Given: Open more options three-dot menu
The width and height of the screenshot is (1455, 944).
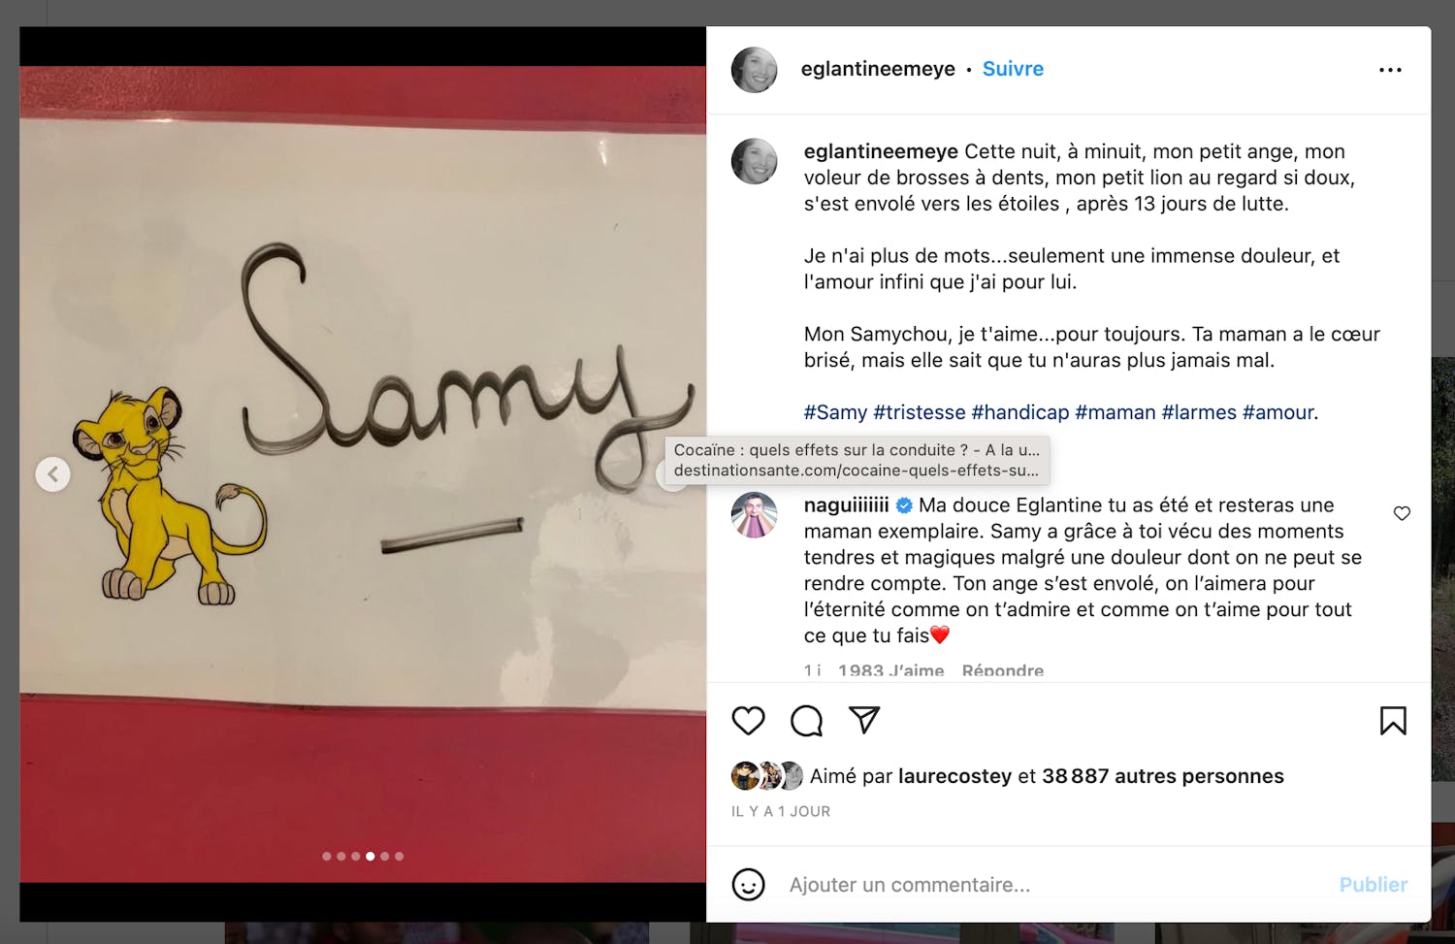Looking at the screenshot, I should [x=1390, y=70].
